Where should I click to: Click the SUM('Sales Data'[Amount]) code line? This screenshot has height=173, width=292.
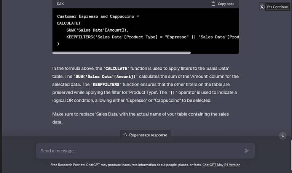coord(97,30)
